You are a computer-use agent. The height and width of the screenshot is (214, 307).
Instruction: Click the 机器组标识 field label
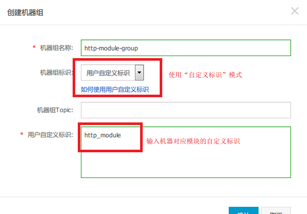pyautogui.click(x=56, y=73)
